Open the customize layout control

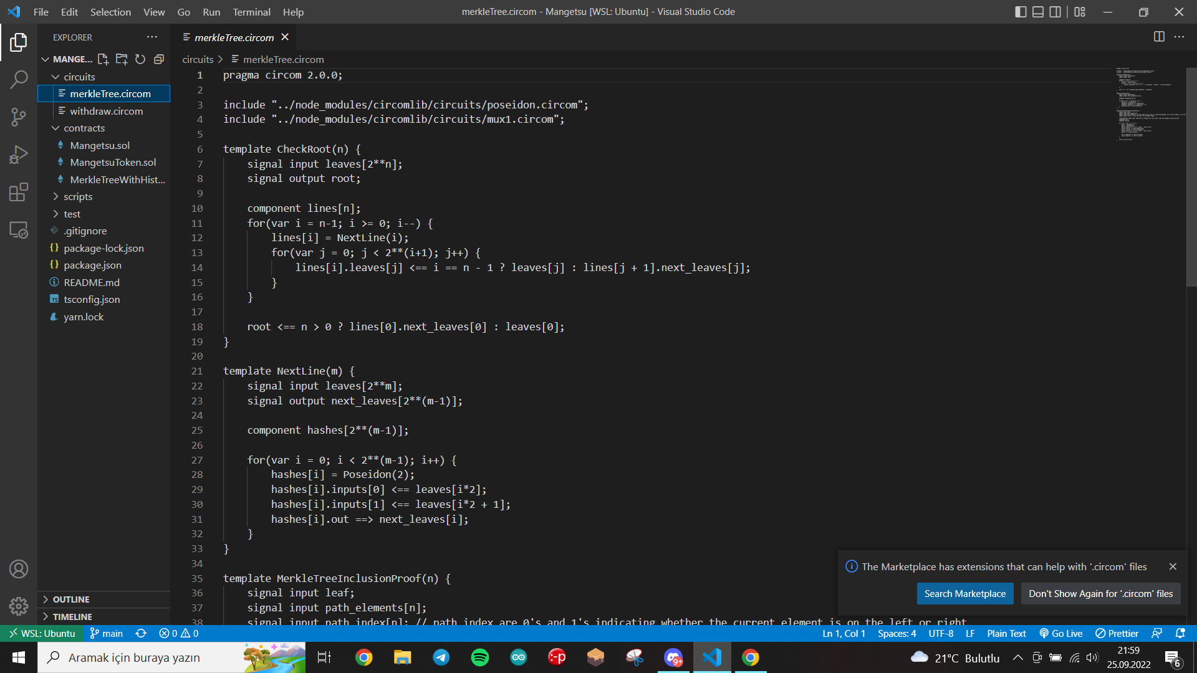coord(1080,12)
